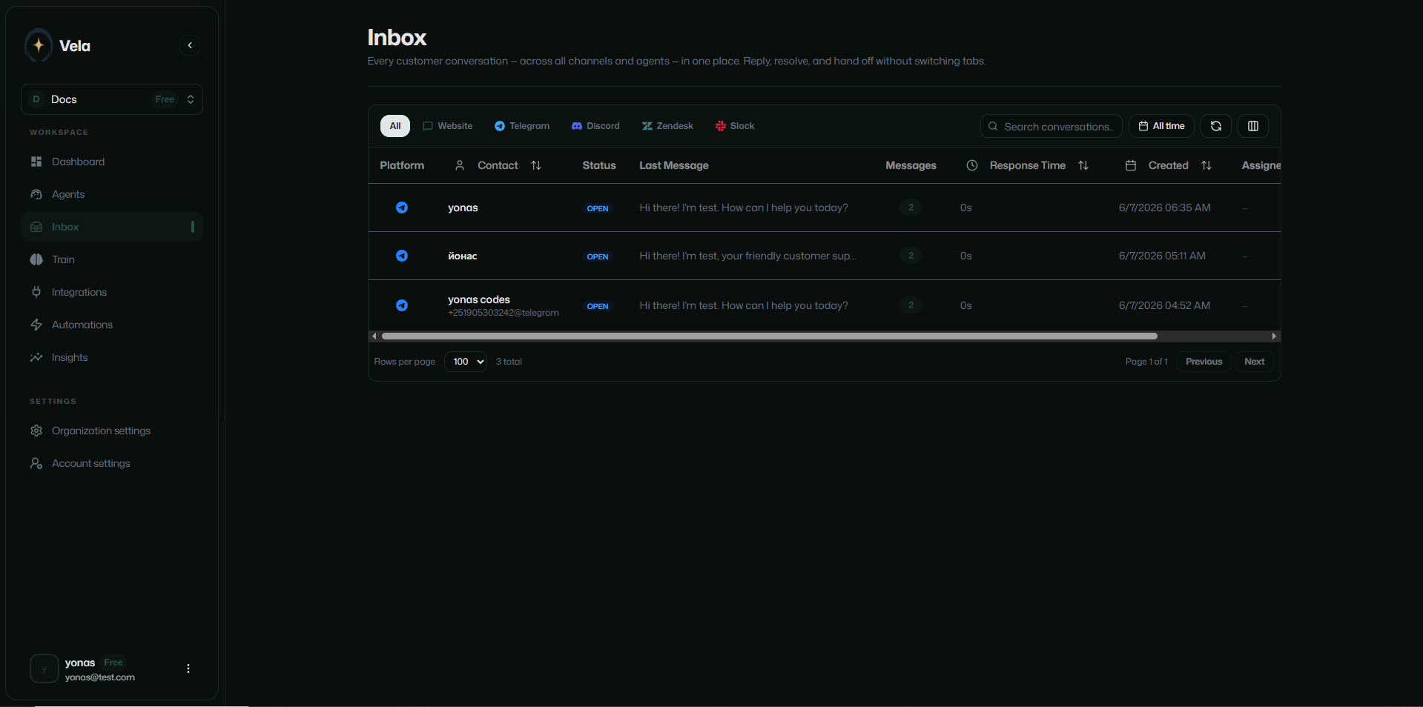
Task: Click the Agents headset icon
Action: (36, 194)
